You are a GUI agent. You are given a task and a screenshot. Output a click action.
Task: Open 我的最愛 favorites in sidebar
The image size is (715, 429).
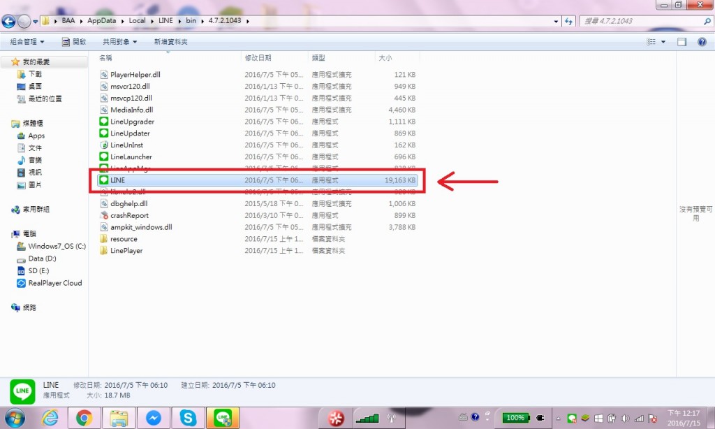coord(36,61)
